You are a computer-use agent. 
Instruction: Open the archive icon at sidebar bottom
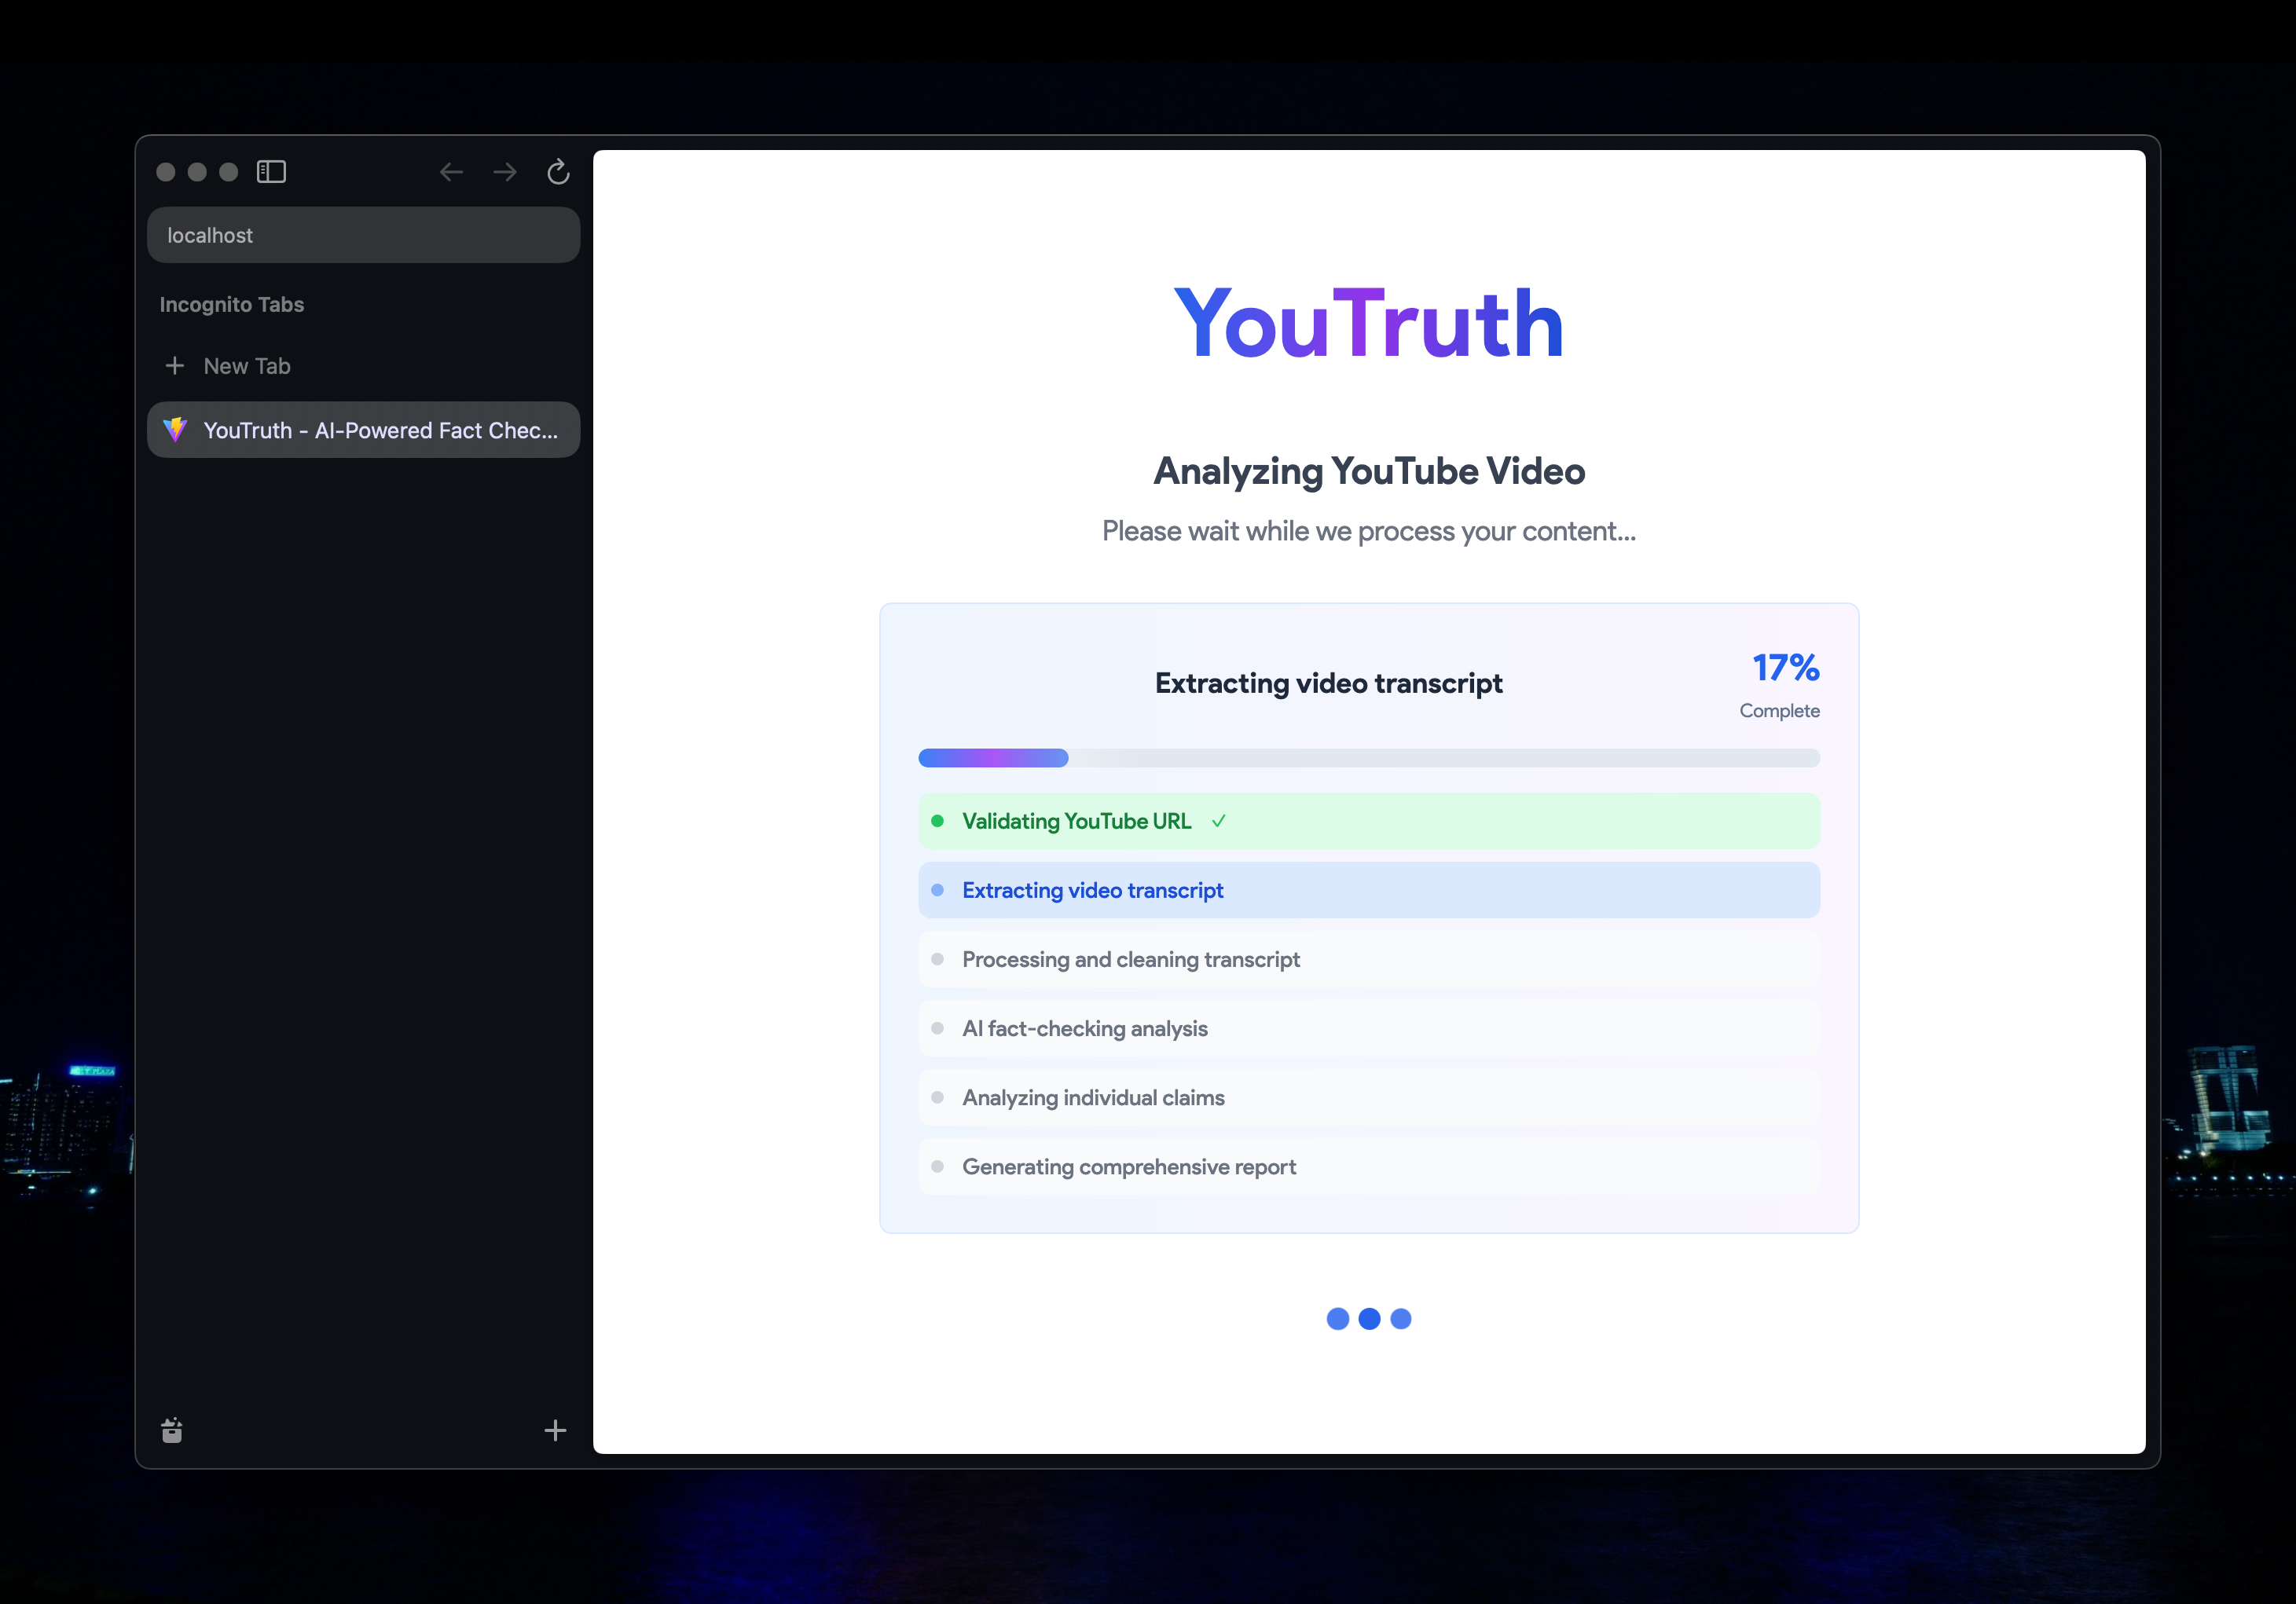tap(172, 1430)
